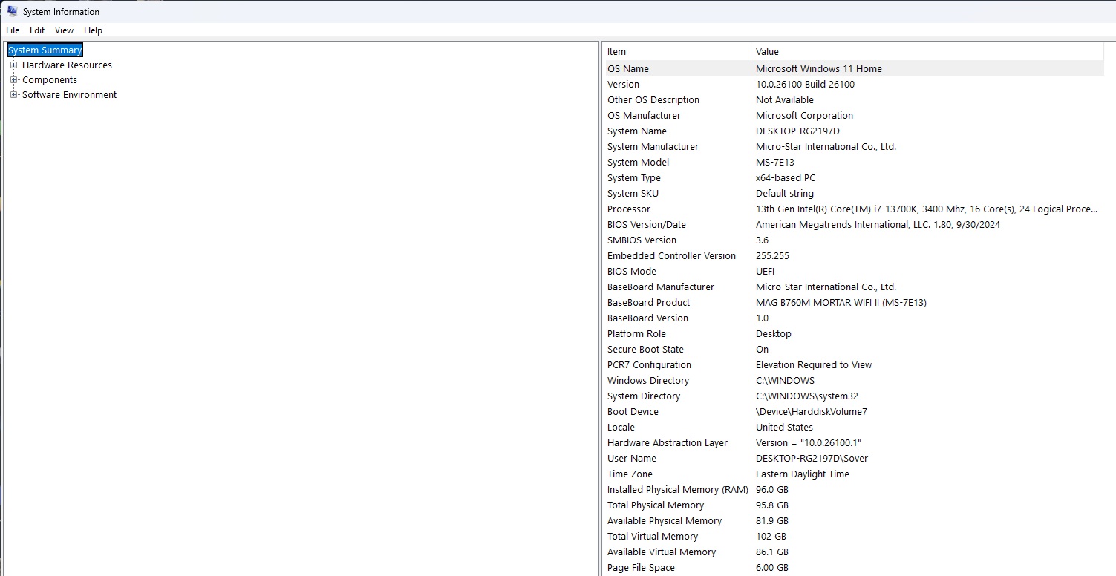This screenshot has width=1116, height=576.
Task: Select the OS Manufacturer item
Action: 644,115
